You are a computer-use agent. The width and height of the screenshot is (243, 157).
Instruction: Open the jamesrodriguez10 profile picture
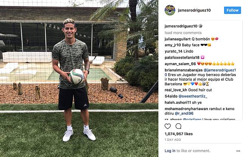click(x=170, y=10)
